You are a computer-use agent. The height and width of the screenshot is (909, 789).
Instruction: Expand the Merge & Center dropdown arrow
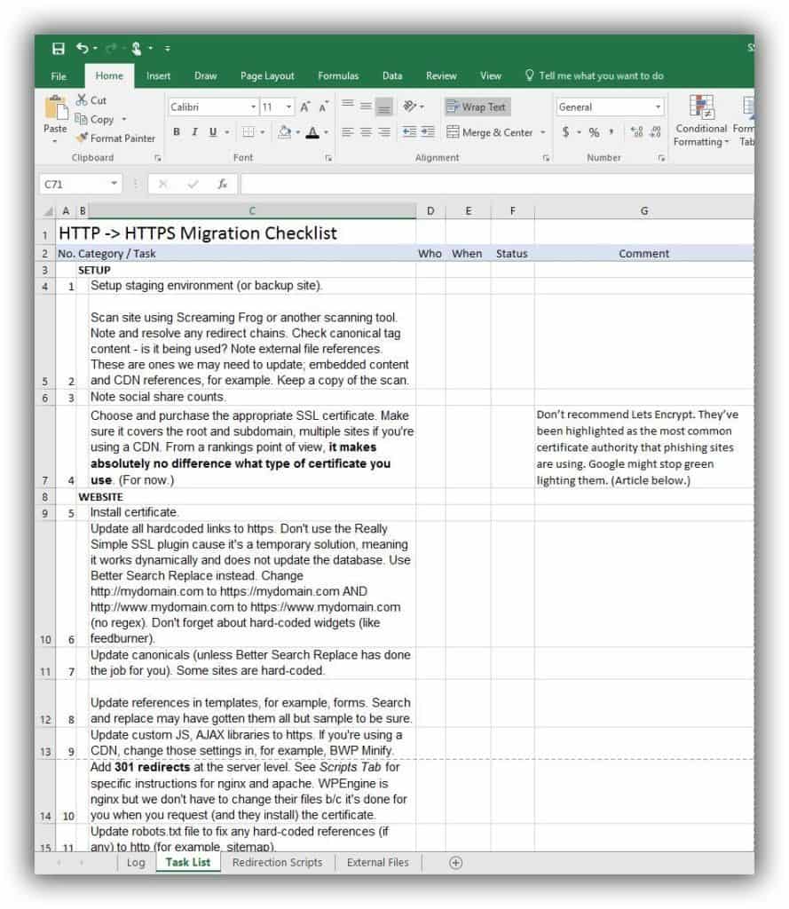(x=541, y=133)
